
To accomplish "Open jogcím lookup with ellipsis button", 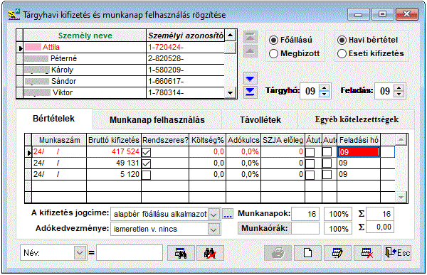I will click(228, 214).
